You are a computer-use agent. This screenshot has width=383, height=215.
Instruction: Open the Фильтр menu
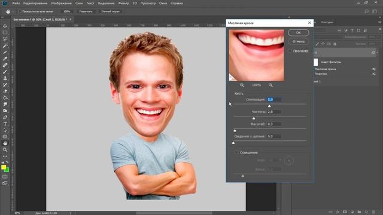point(123,4)
